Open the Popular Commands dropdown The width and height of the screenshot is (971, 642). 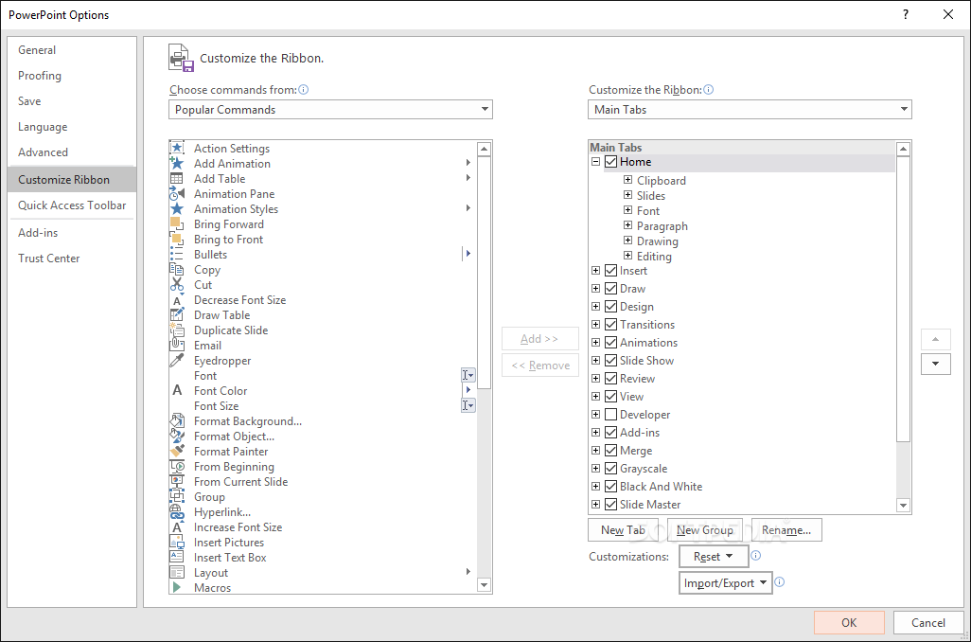click(x=330, y=110)
